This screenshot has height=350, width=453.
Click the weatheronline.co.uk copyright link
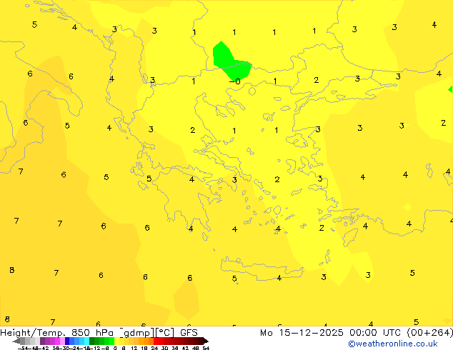coord(402,344)
